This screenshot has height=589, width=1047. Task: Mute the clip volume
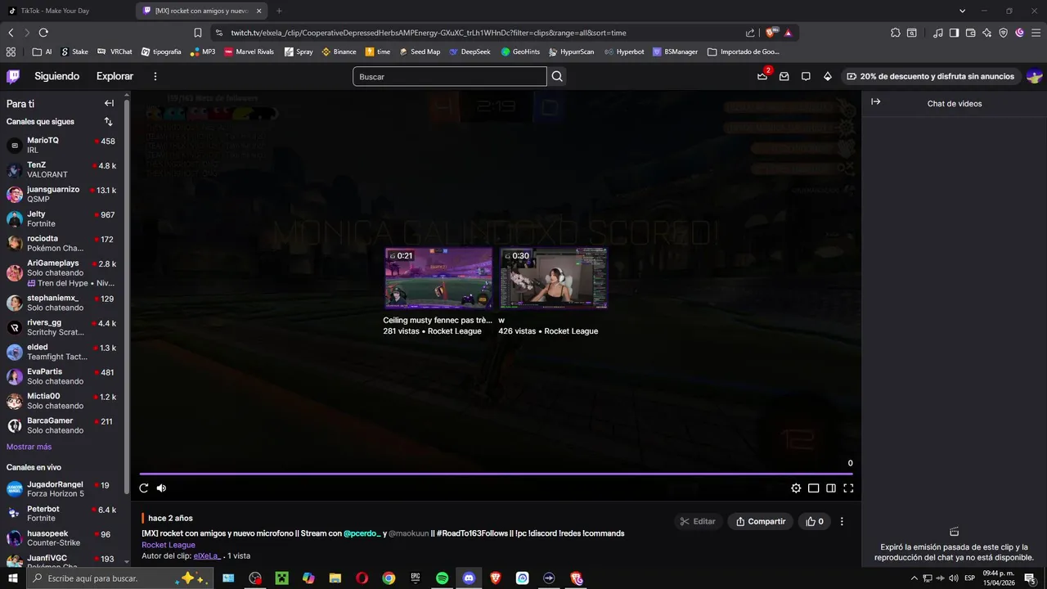161,488
